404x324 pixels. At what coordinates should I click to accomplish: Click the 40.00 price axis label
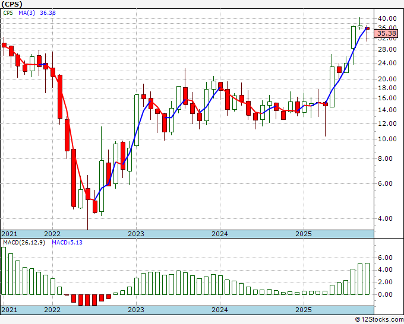tap(387, 18)
